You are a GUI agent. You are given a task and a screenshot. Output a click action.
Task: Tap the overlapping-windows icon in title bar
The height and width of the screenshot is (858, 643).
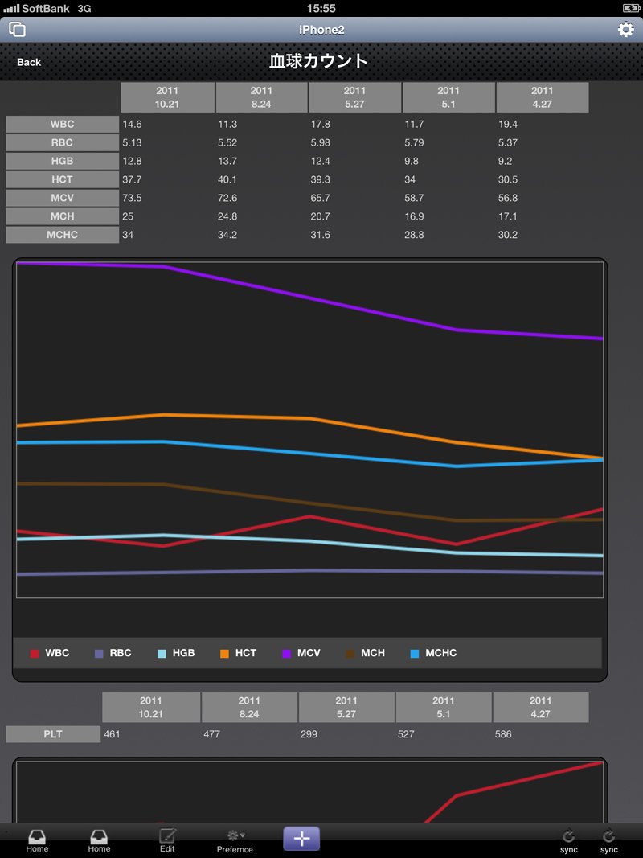(17, 29)
